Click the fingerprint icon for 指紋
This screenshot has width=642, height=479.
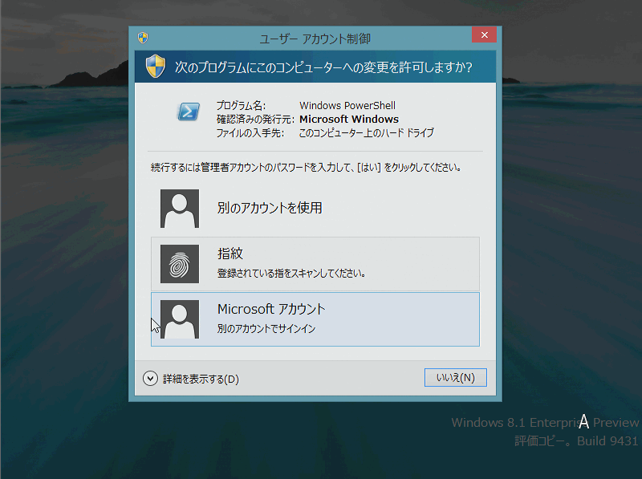[180, 264]
